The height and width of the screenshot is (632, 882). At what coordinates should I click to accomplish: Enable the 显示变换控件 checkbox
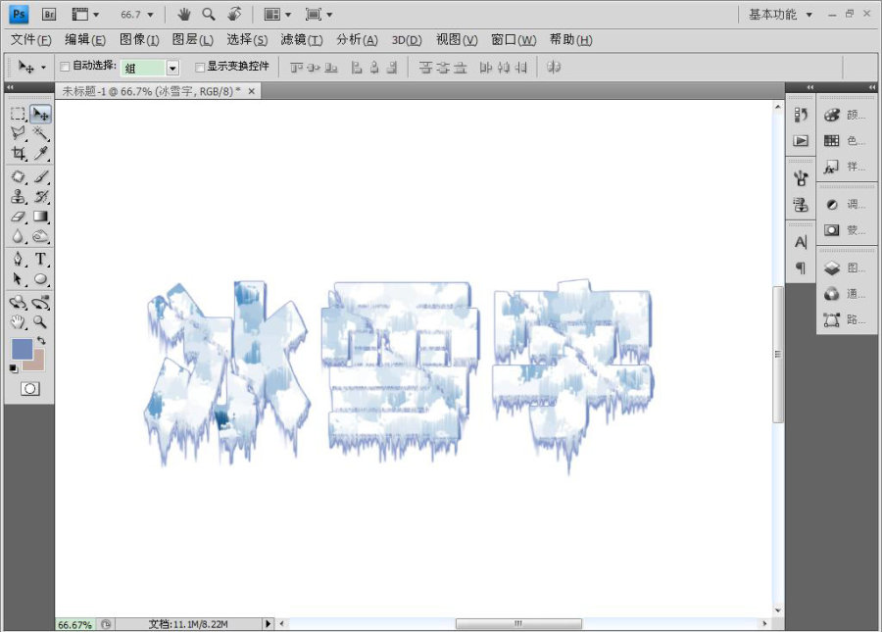[199, 67]
